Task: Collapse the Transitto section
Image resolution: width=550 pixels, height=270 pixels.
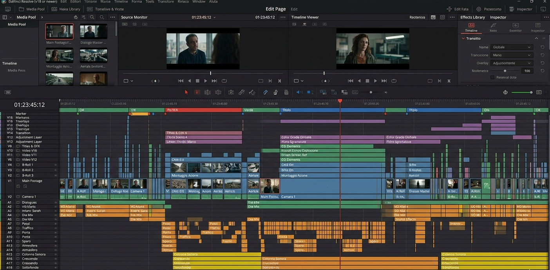Action: 536,38
